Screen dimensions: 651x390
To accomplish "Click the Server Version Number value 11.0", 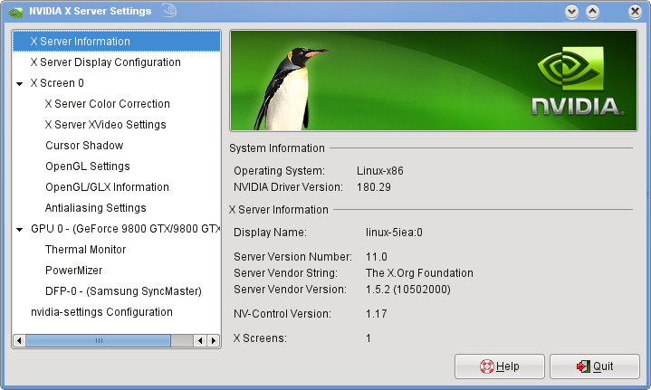I will tap(376, 257).
